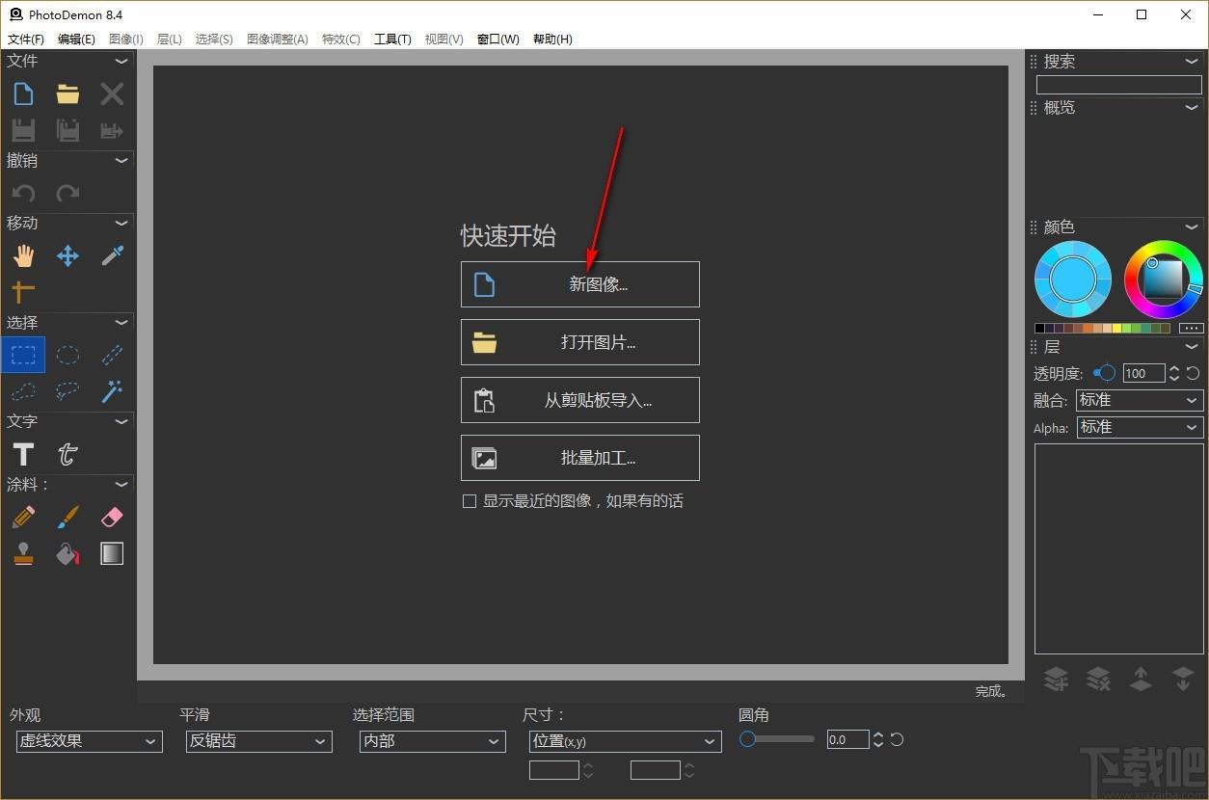
Task: Collapse the 涂料 tools section
Action: pyautogui.click(x=121, y=484)
